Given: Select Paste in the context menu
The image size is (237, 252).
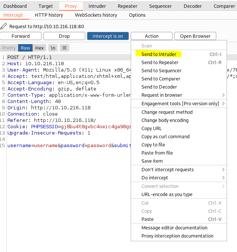Looking at the screenshot, I should [x=179, y=219].
